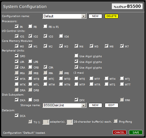Uncheck the MTA tape unit
This screenshot has width=146, height=138.
(17, 78)
